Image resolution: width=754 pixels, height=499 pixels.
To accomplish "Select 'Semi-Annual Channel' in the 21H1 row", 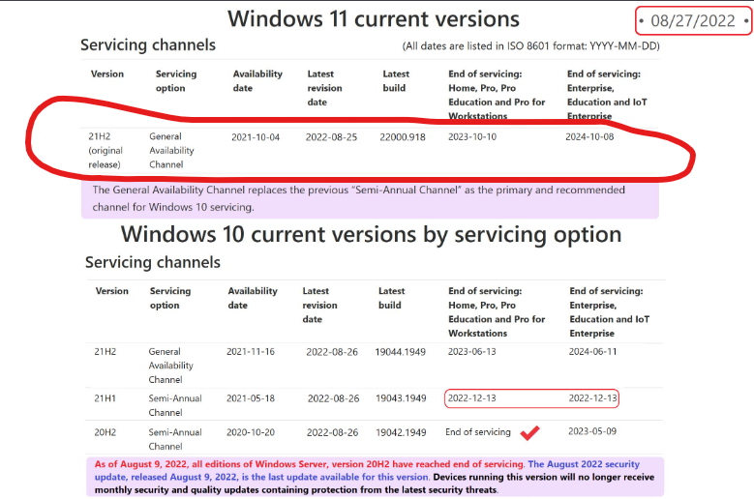I will [x=175, y=405].
